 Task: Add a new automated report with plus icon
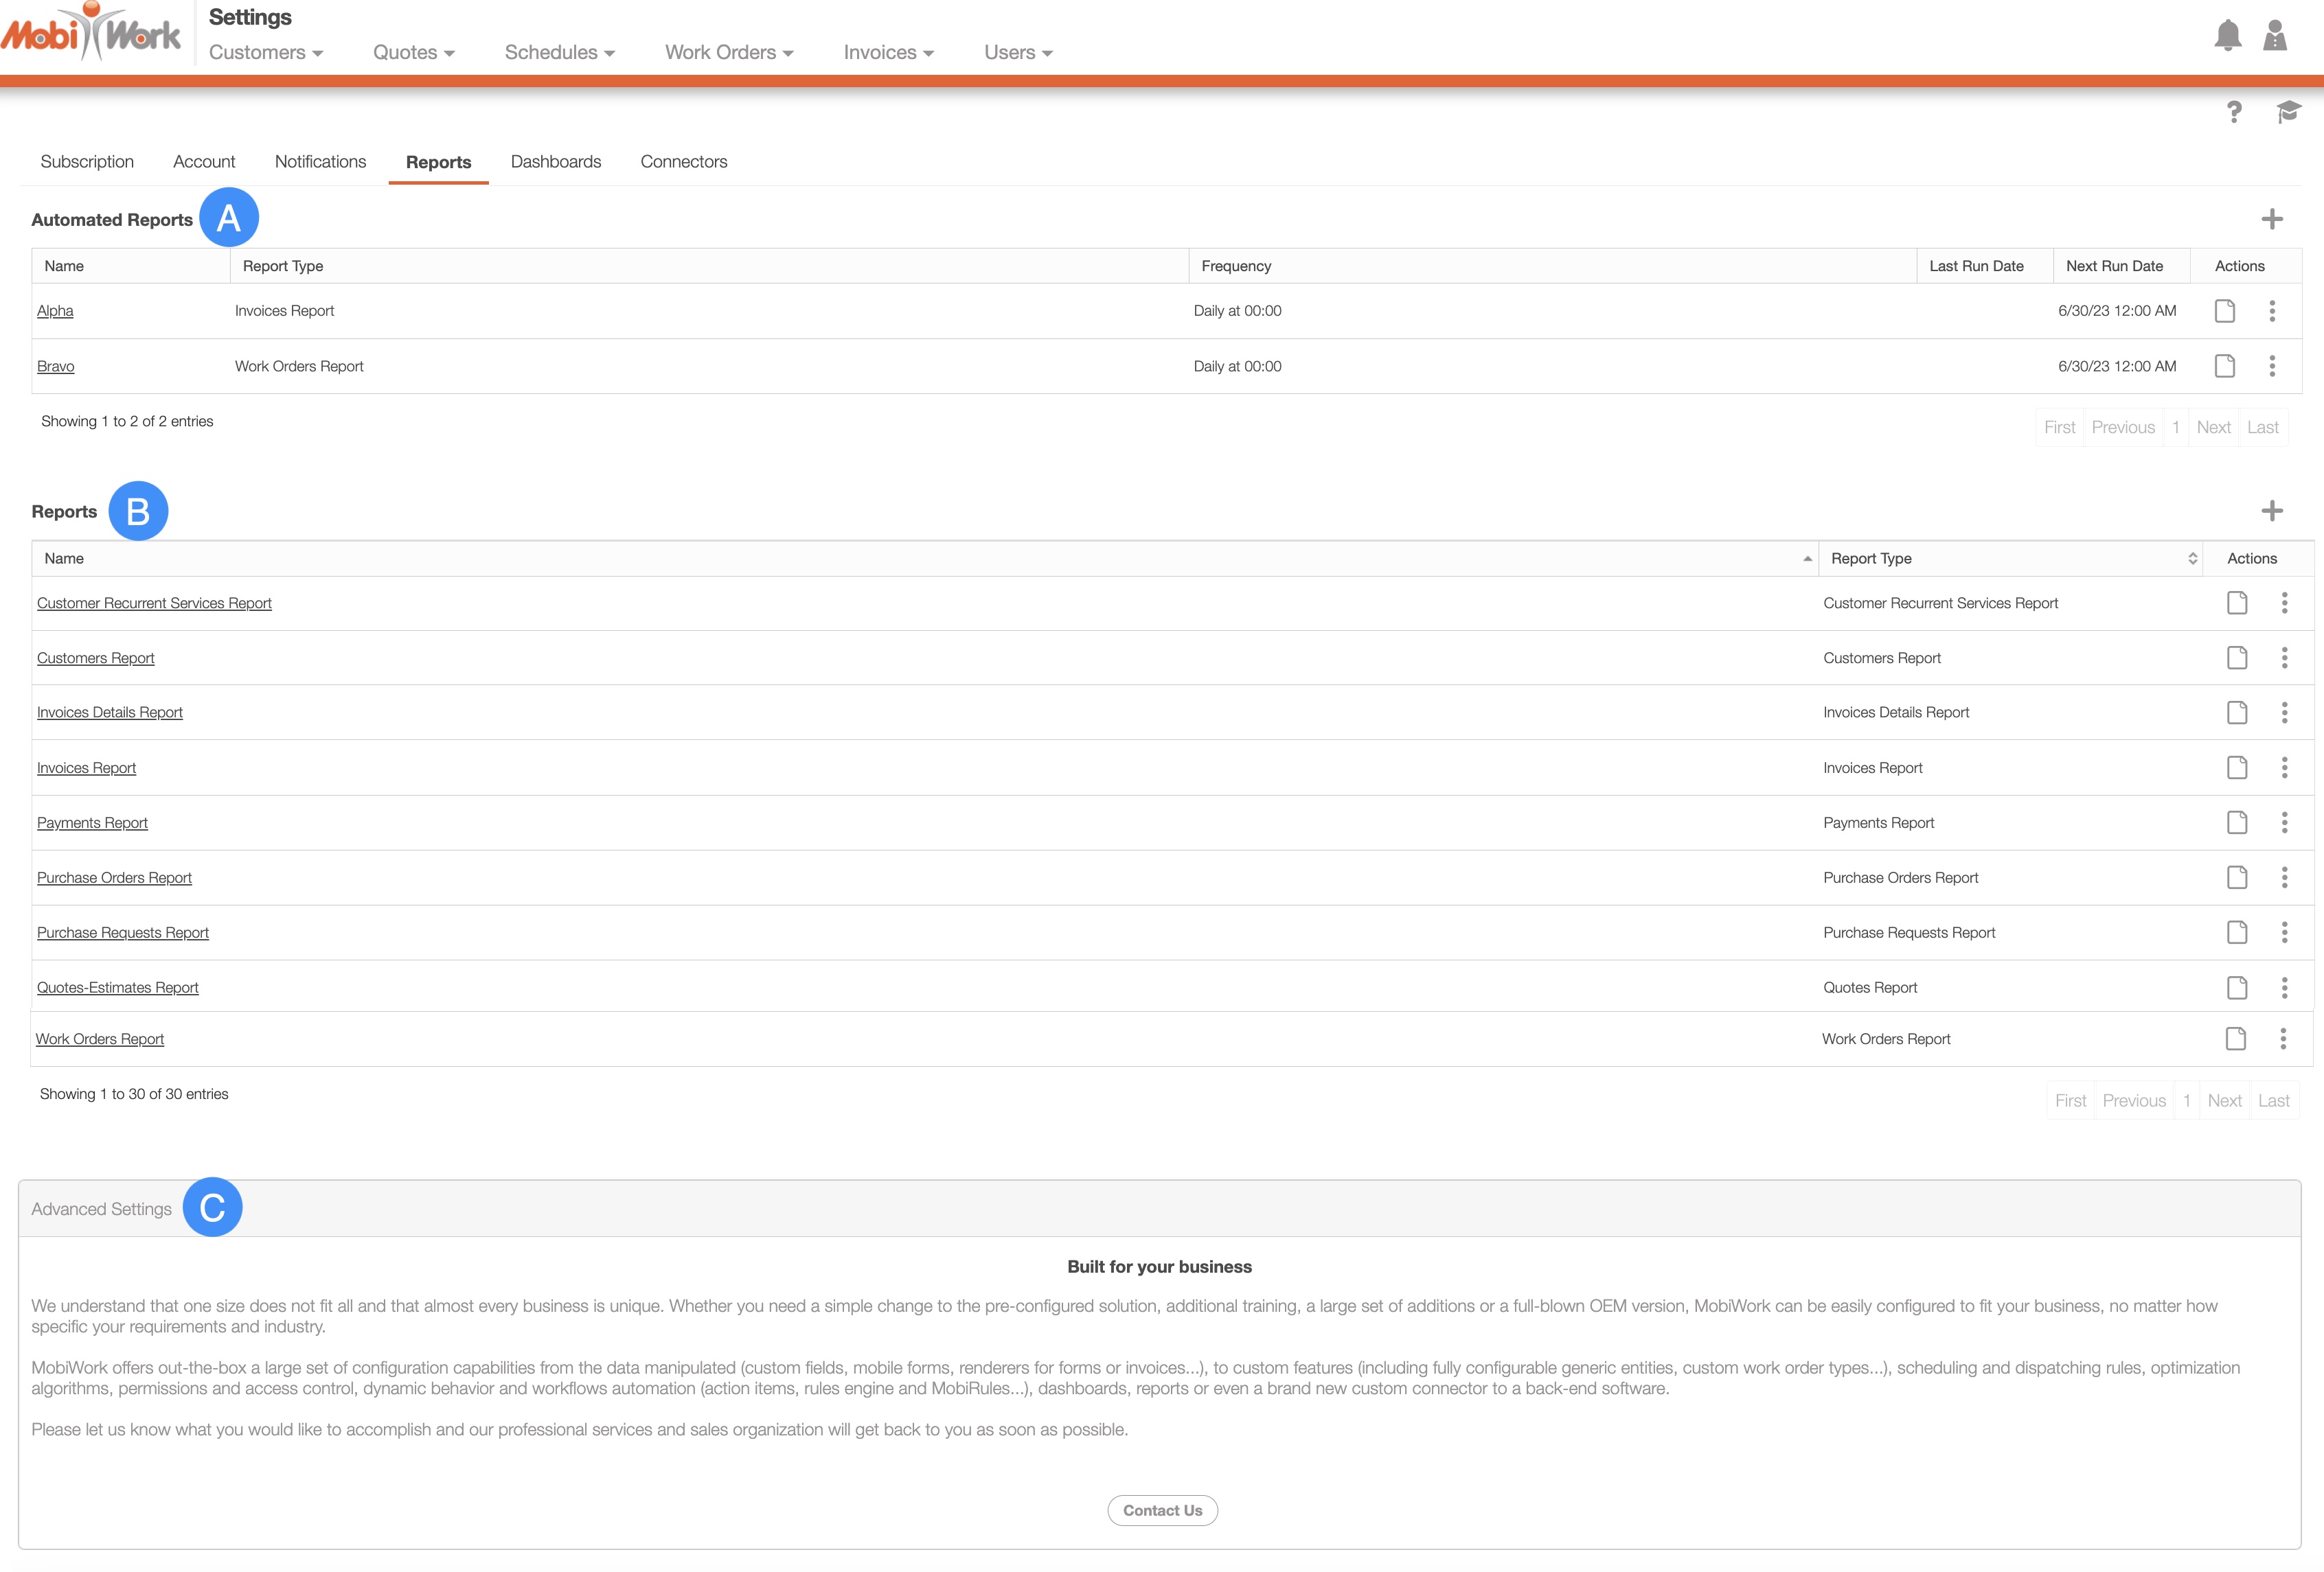click(x=2272, y=219)
